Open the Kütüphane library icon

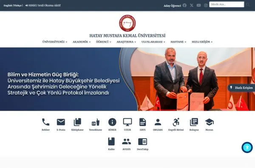77,122
